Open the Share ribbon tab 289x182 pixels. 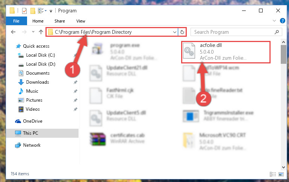59,21
